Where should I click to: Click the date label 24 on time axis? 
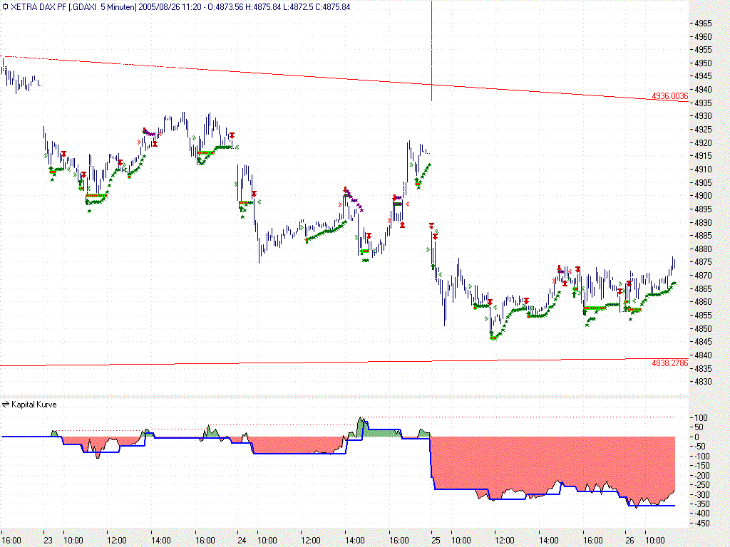(241, 541)
